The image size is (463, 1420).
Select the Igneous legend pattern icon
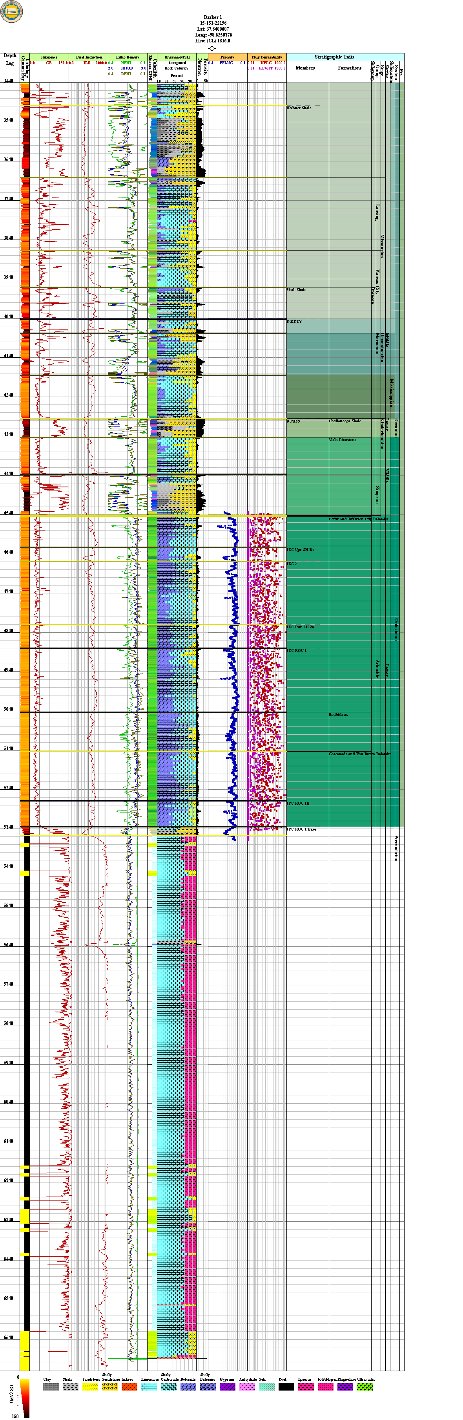(306, 1386)
